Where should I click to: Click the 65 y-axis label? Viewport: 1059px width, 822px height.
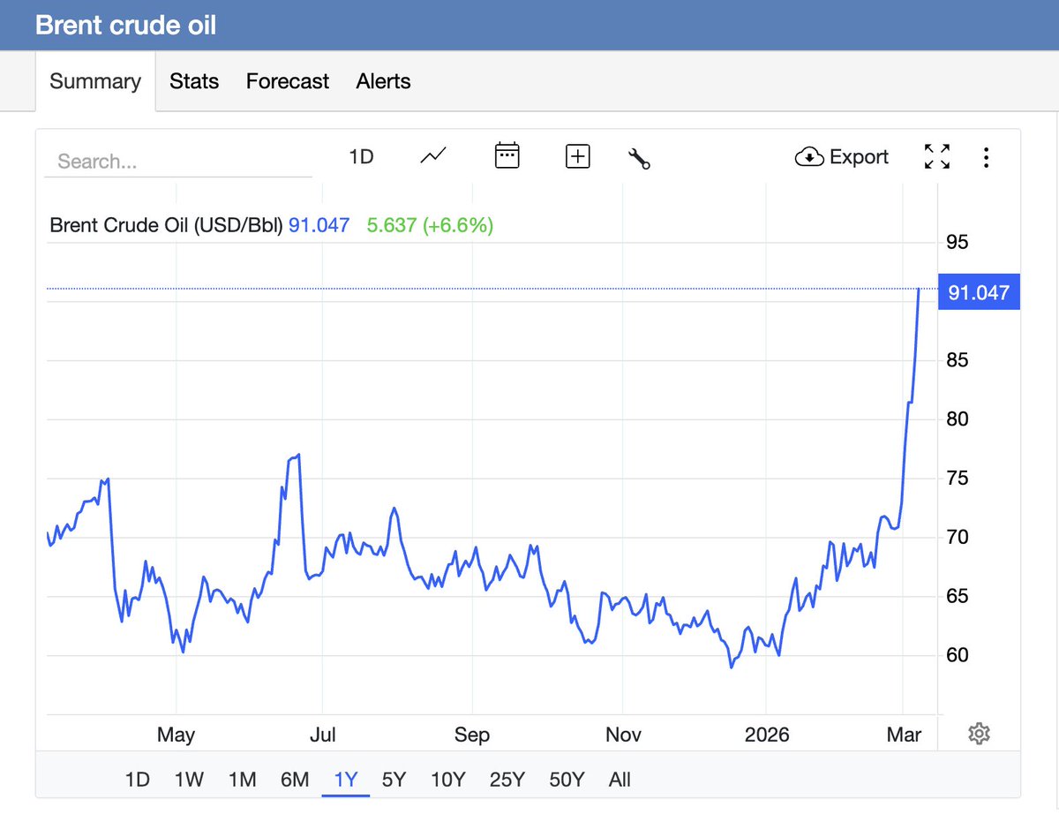pyautogui.click(x=958, y=596)
